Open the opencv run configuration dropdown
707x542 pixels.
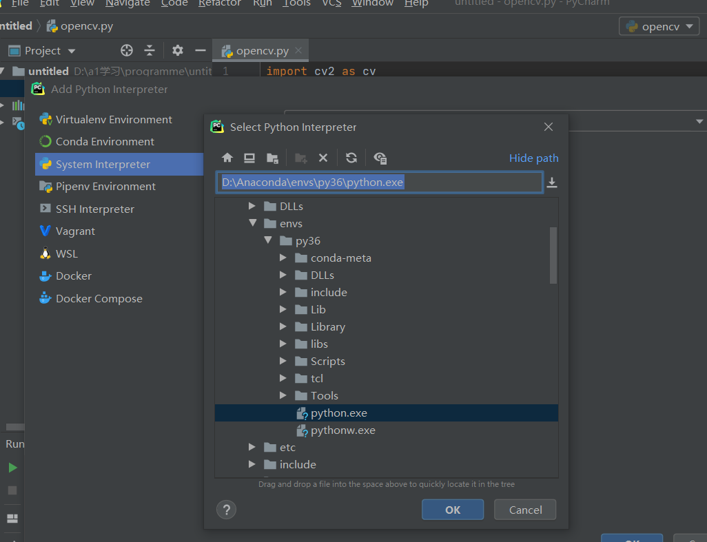[x=659, y=27]
